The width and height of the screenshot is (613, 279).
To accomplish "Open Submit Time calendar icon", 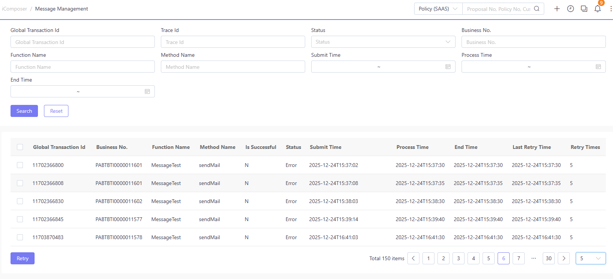I will point(448,67).
